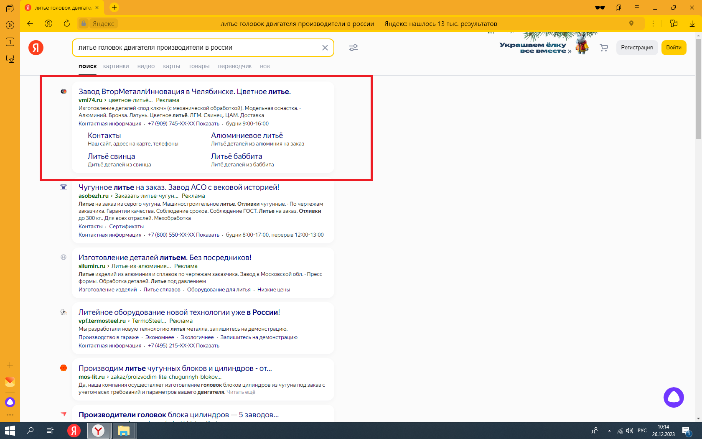
Task: Open Чугунное литье на заказ result
Action: (x=179, y=187)
